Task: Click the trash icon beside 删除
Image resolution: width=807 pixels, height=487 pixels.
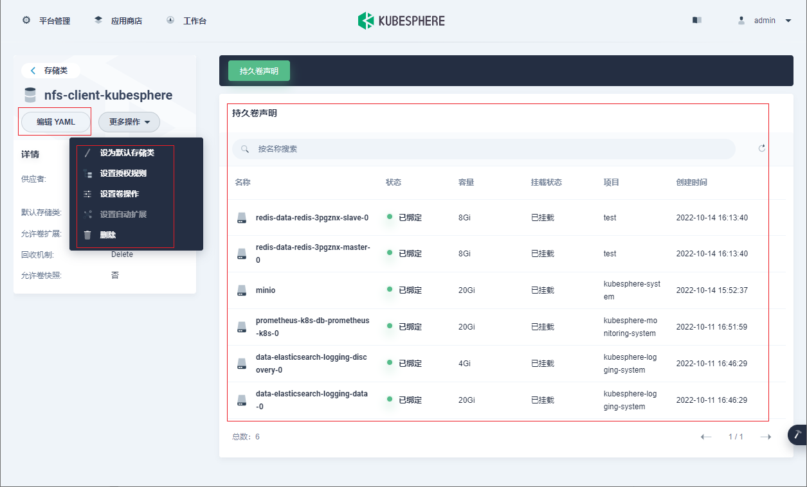Action: 87,235
